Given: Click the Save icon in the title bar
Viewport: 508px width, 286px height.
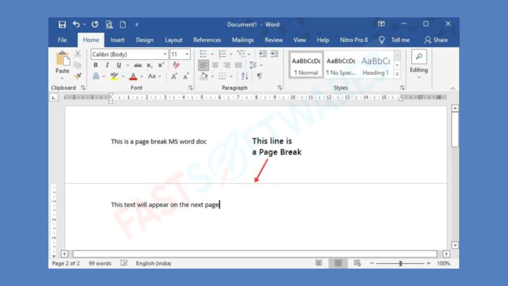Looking at the screenshot, I should [x=62, y=25].
